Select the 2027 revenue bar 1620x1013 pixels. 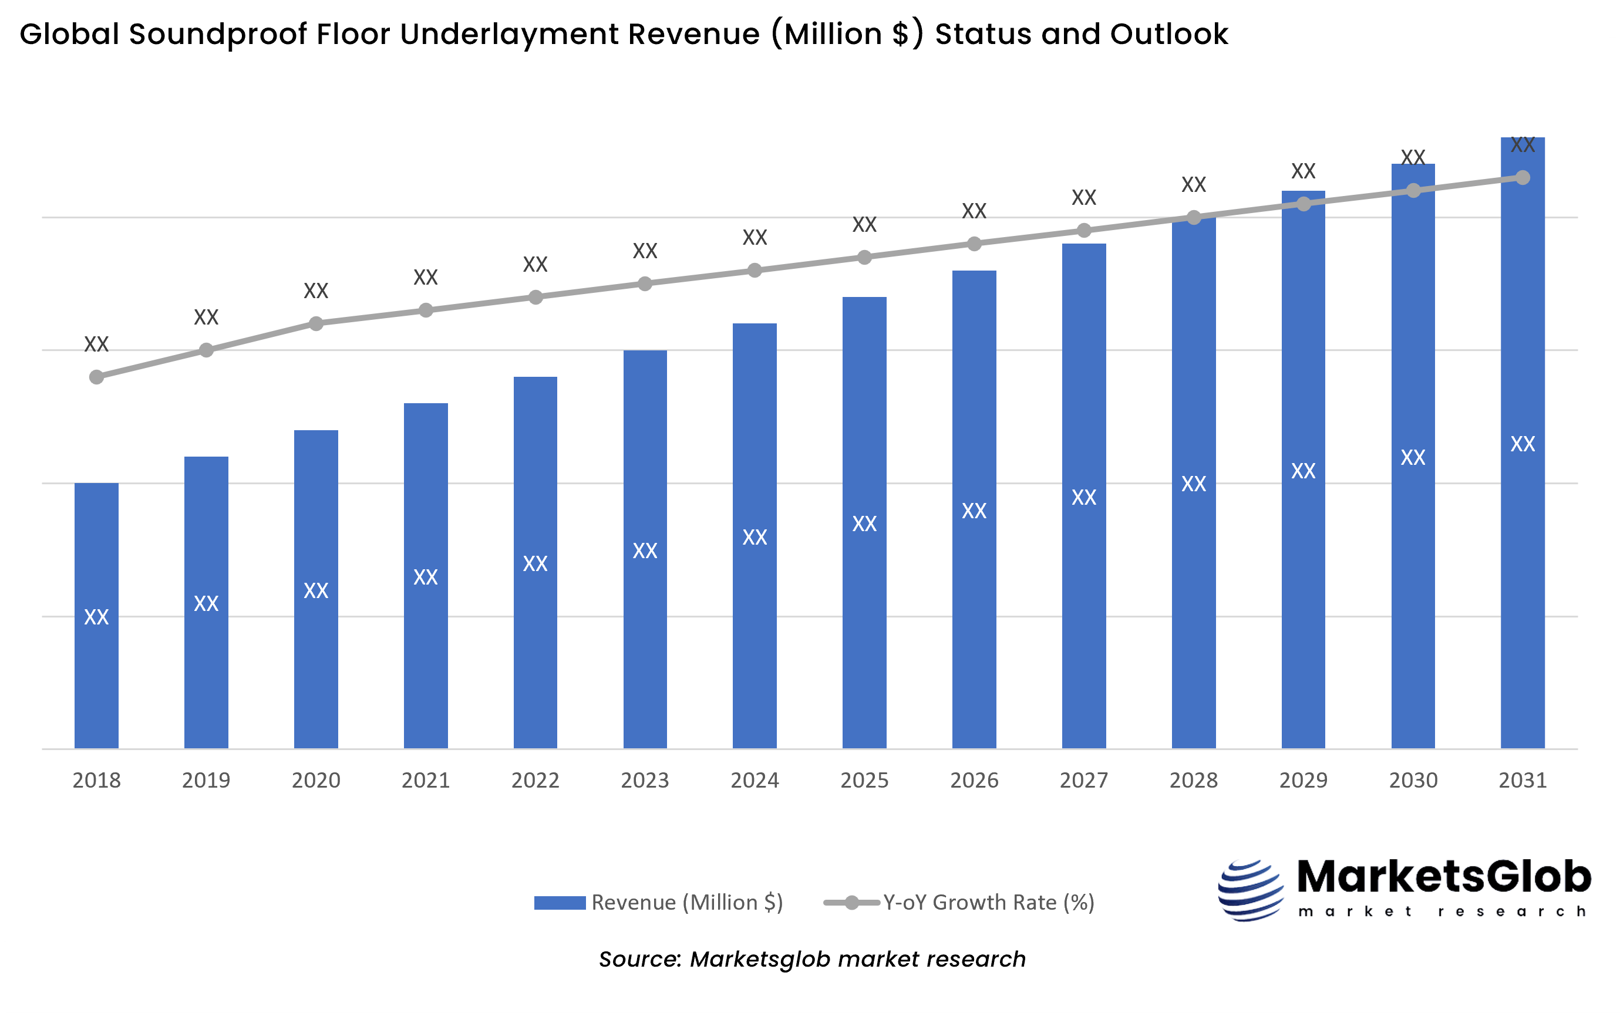[1084, 496]
